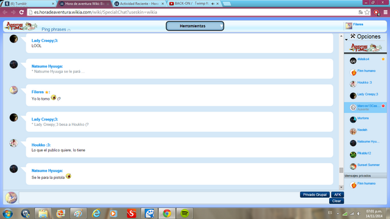The image size is (390, 219).
Task: Click Houkko :3 avatar in the sidebar
Action: coord(353,84)
